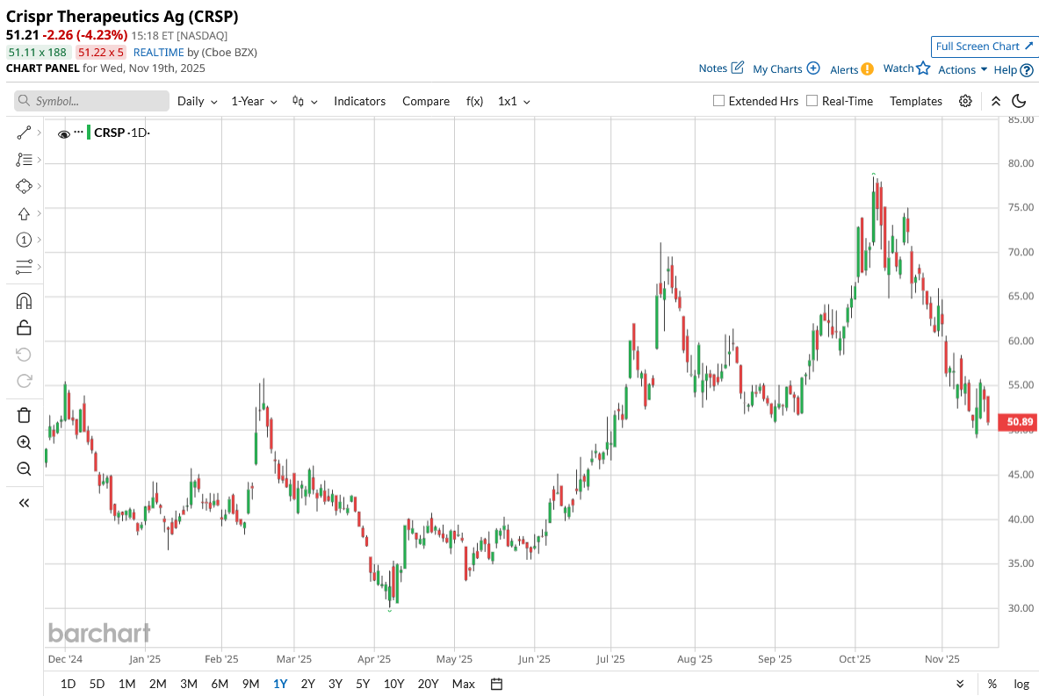Click the 50.89 current price label

[1019, 422]
